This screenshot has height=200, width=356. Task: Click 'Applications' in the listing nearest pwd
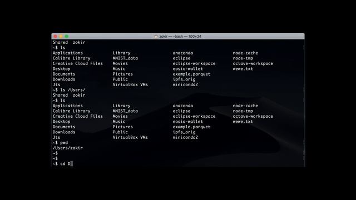tap(68, 106)
